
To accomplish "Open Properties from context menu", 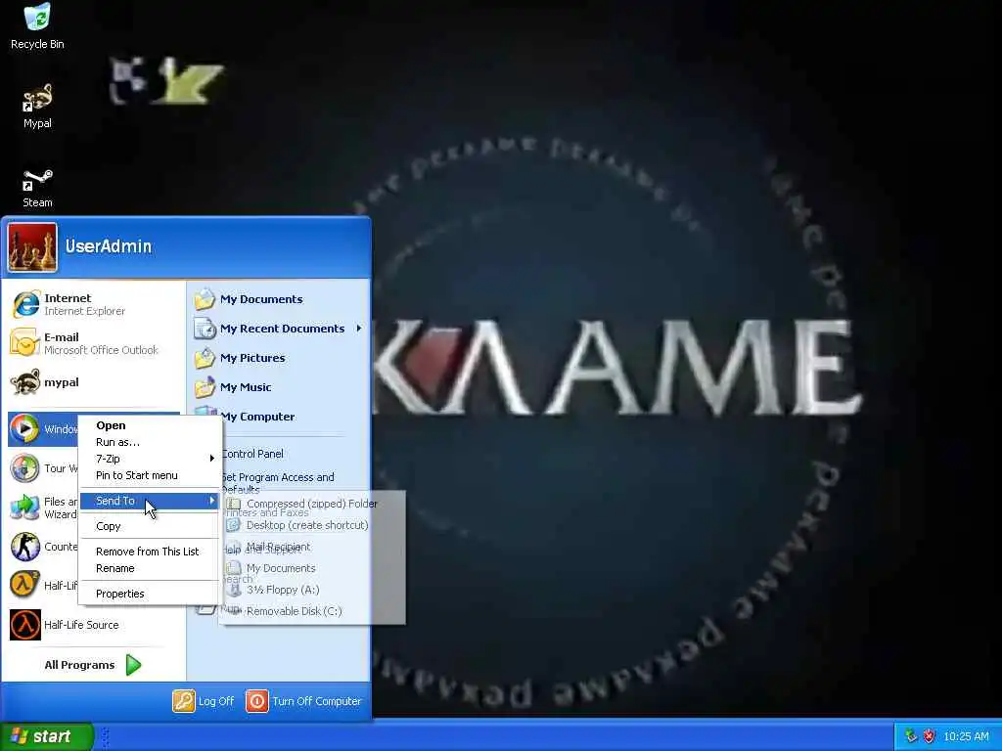I will pyautogui.click(x=149, y=594).
